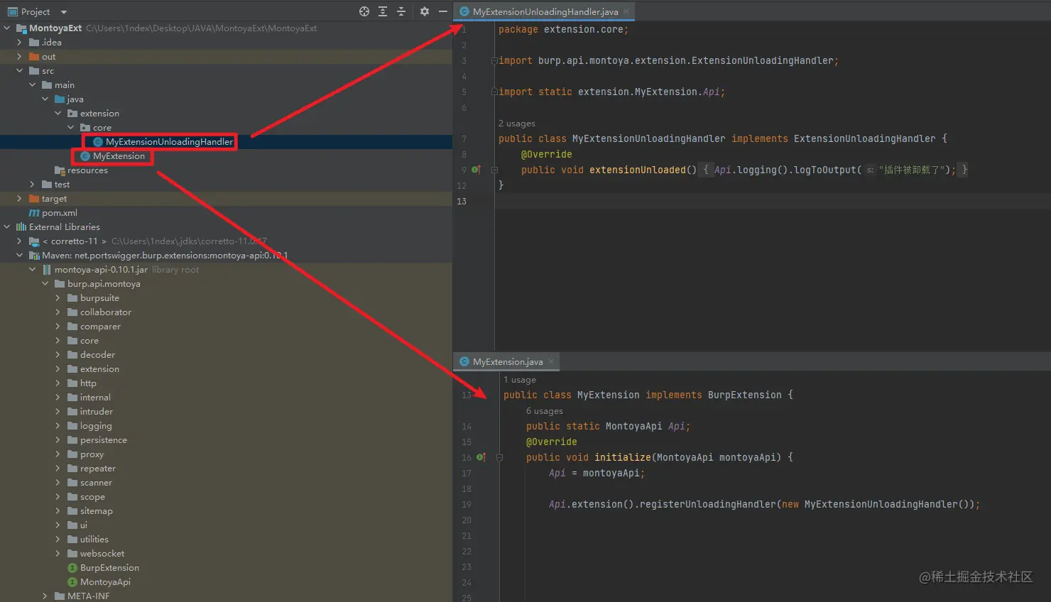Click the Collapse All toolbar icon

(x=401, y=11)
